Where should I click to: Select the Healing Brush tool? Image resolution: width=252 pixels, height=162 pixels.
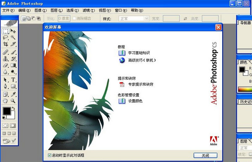point(5,52)
